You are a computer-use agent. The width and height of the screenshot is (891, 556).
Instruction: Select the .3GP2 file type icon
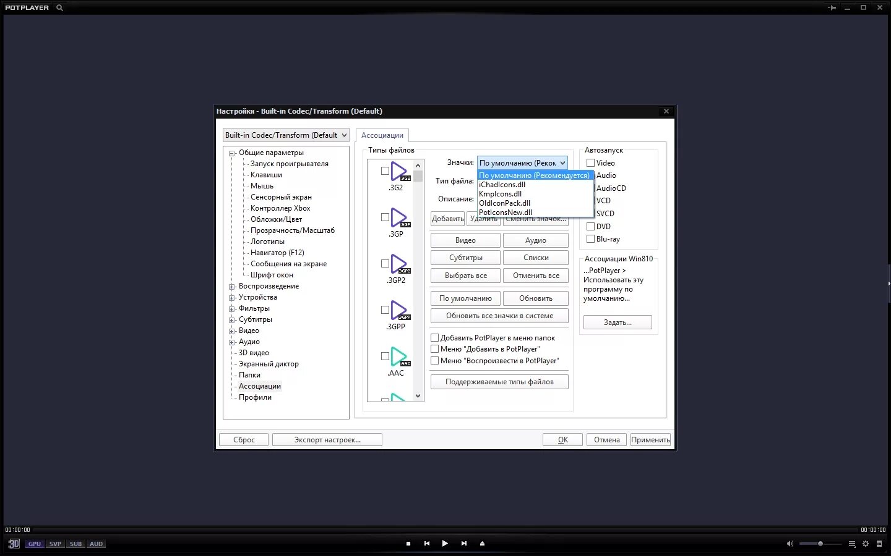pyautogui.click(x=399, y=264)
